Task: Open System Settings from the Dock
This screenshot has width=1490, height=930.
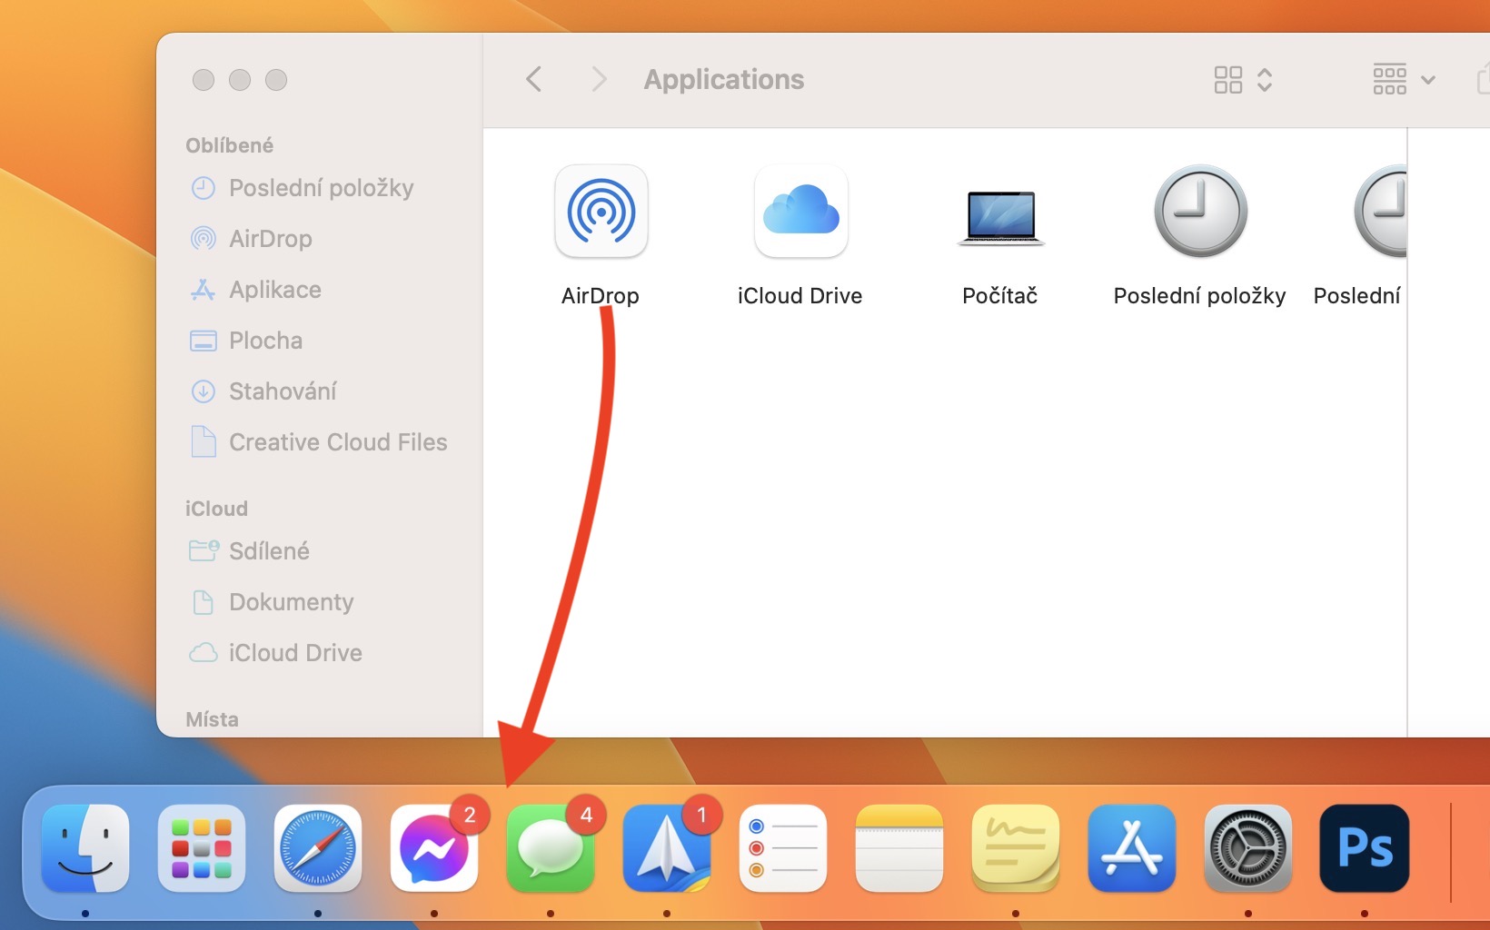Action: tap(1248, 848)
